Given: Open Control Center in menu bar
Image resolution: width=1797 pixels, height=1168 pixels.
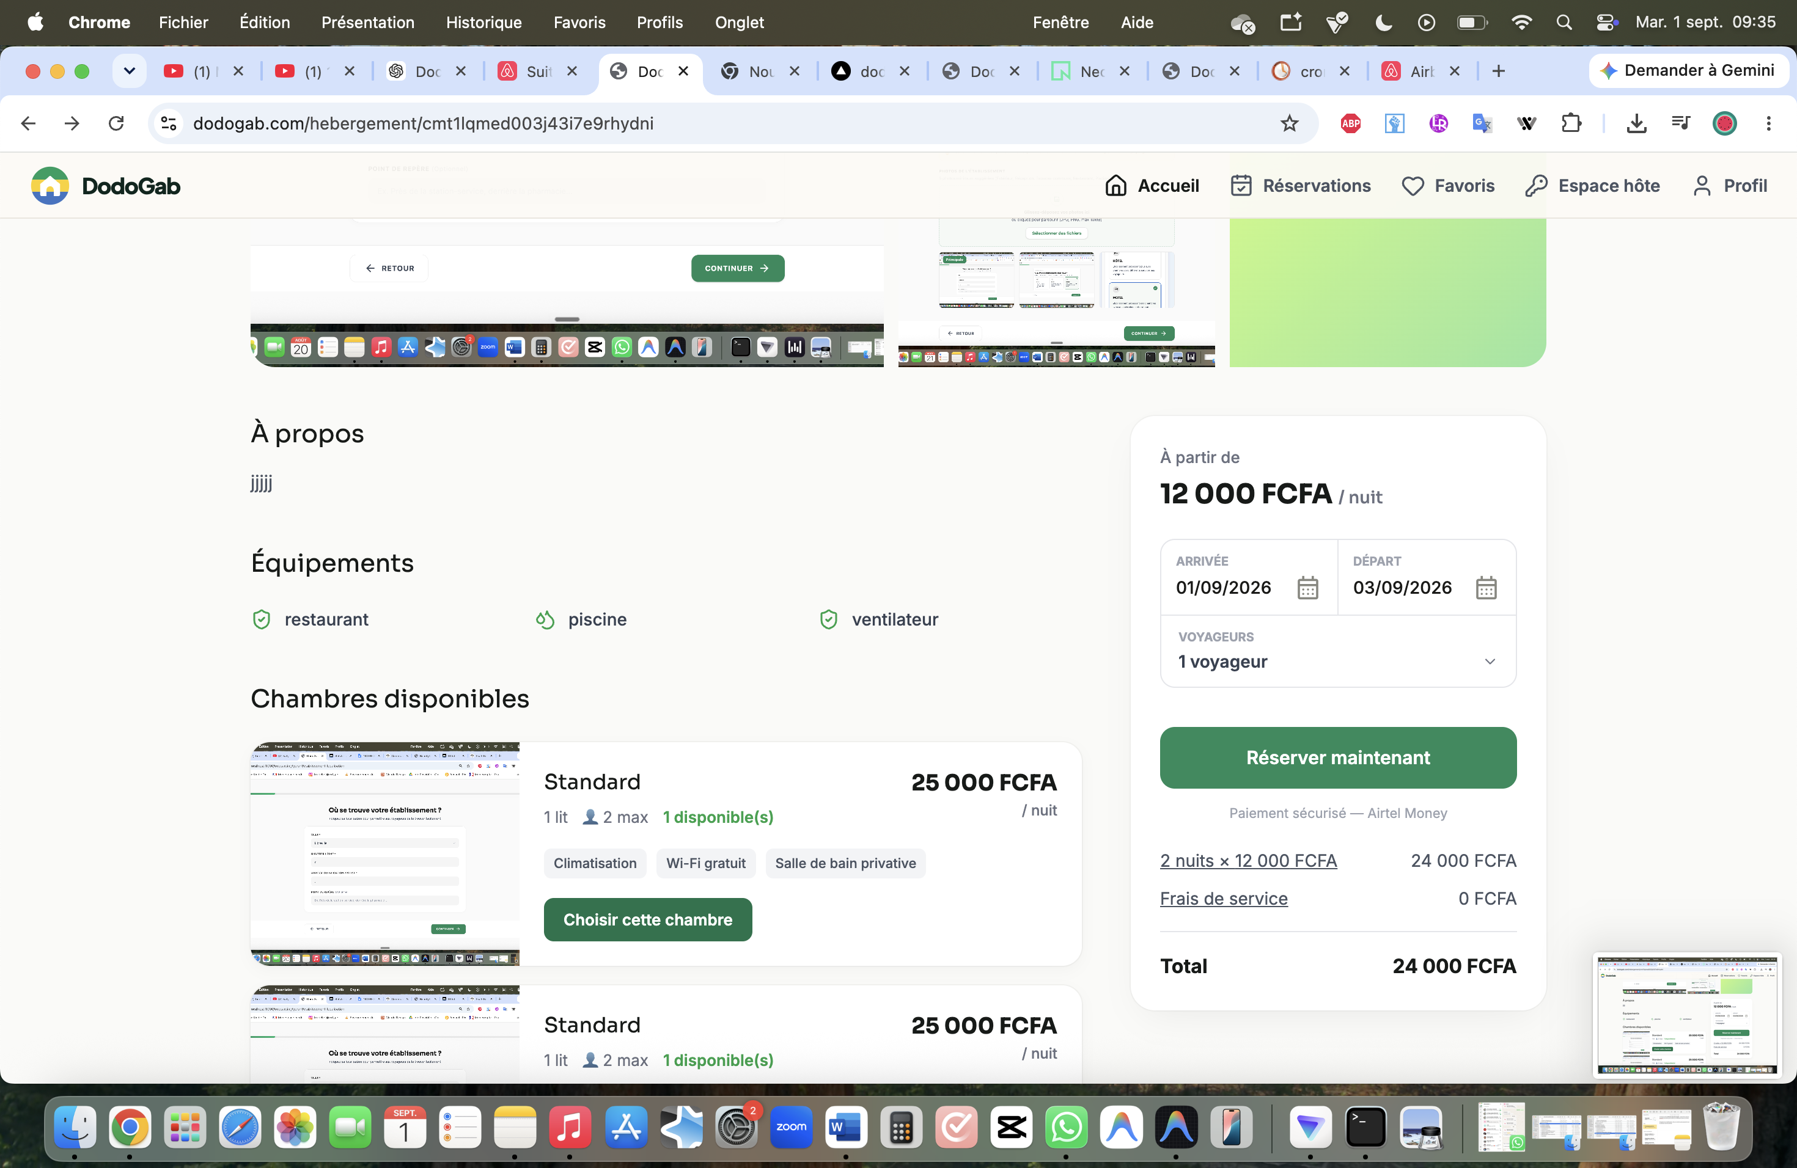Looking at the screenshot, I should [1606, 23].
